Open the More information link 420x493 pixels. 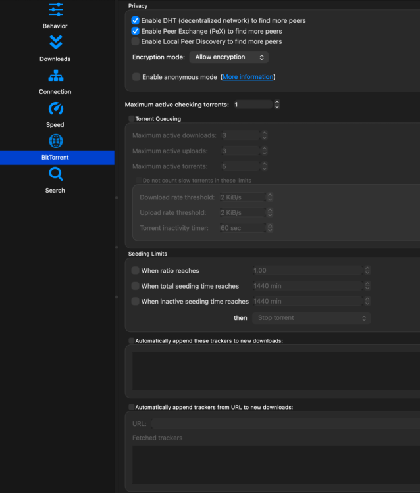pos(248,77)
